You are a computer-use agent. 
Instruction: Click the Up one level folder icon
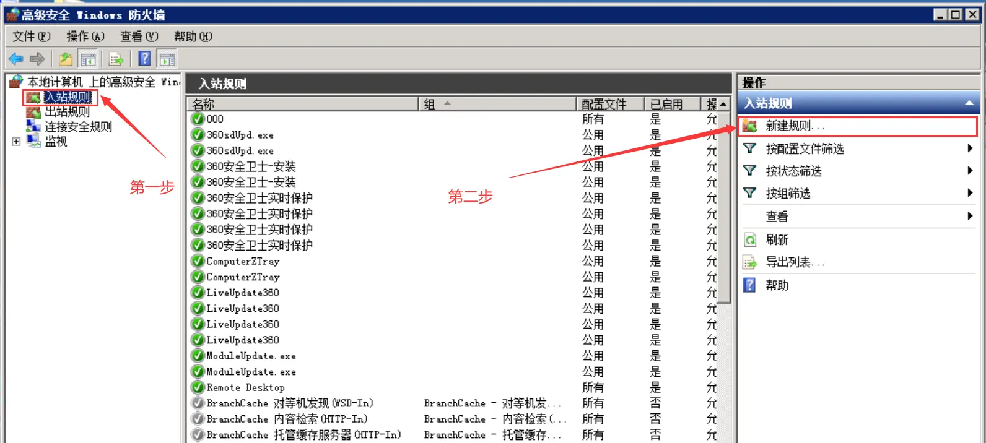coord(66,59)
